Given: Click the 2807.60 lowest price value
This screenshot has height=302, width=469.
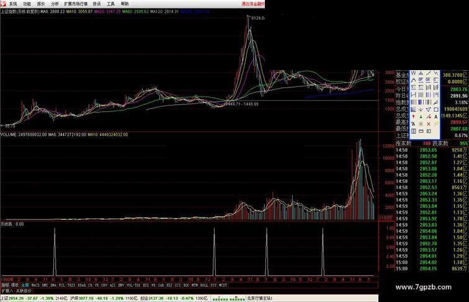Looking at the screenshot, I should tap(458, 129).
